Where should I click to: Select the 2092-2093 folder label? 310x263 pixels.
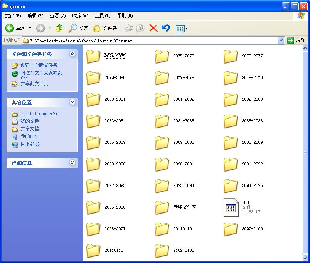tap(115, 185)
